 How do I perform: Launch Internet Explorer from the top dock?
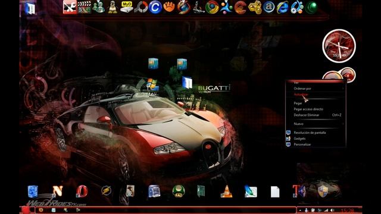(x=283, y=7)
